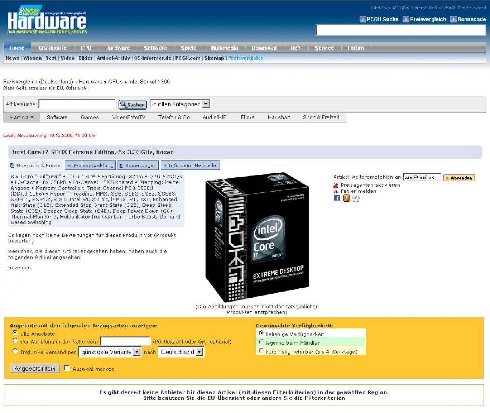Open the Home menu item

pos(17,48)
